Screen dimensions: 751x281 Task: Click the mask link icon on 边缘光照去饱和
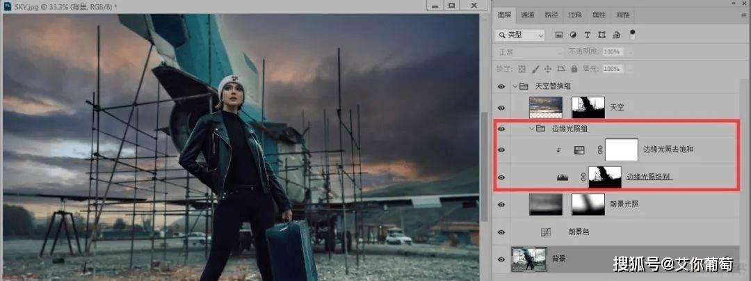pos(599,150)
